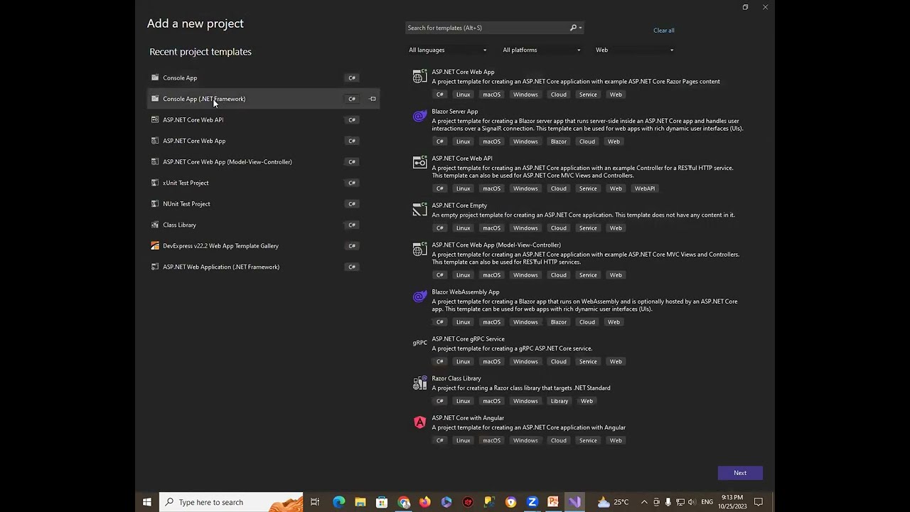Click the Razor Class Library template icon
The width and height of the screenshot is (910, 512).
(419, 383)
